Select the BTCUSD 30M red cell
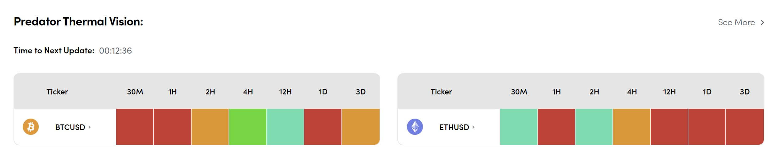 (135, 127)
